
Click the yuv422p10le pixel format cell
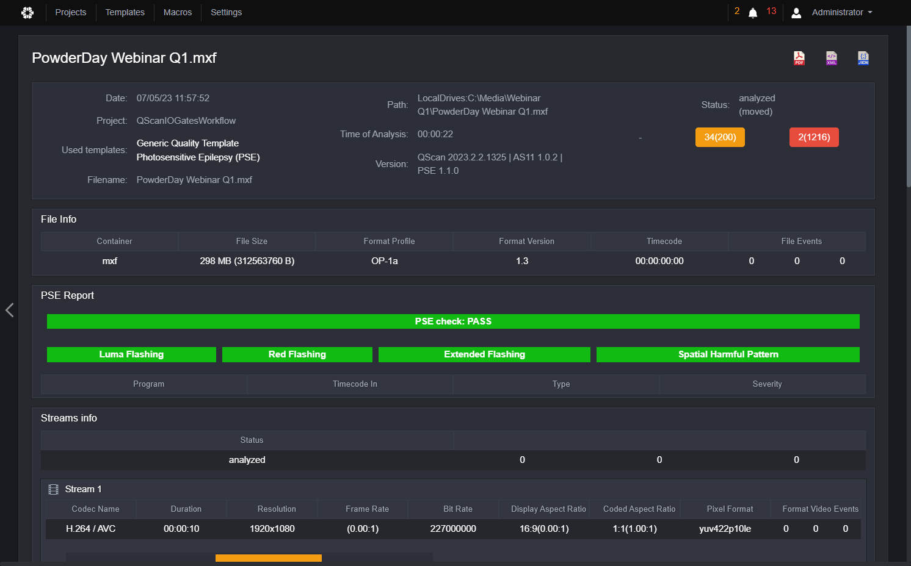tap(725, 529)
